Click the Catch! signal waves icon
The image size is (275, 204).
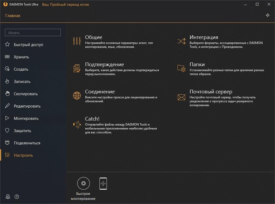(77, 124)
